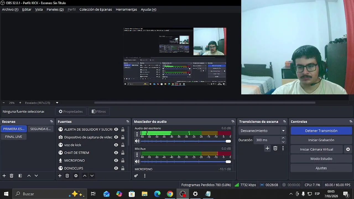Select SEGUNDA E... scene

click(40, 129)
